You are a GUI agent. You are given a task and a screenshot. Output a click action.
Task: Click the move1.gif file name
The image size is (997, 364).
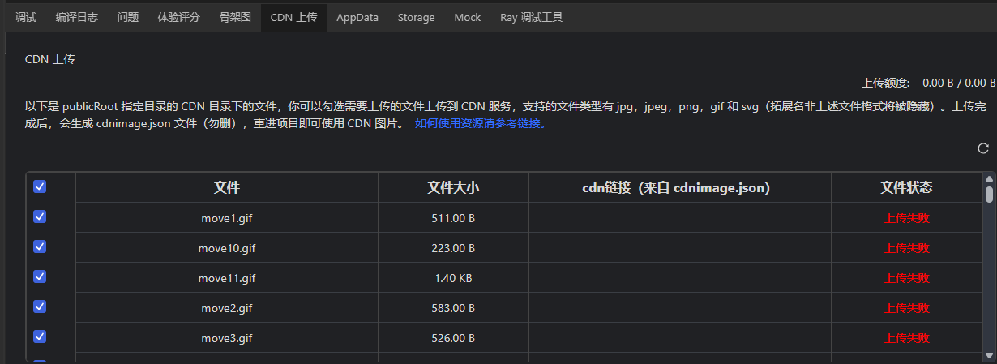pyautogui.click(x=227, y=218)
